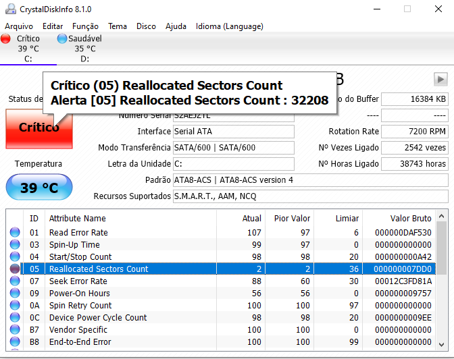Select the Vendor Specific row
Viewport: 454px width, 359px height.
coord(221,329)
